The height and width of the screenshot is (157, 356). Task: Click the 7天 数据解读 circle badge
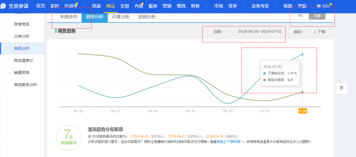(69, 138)
